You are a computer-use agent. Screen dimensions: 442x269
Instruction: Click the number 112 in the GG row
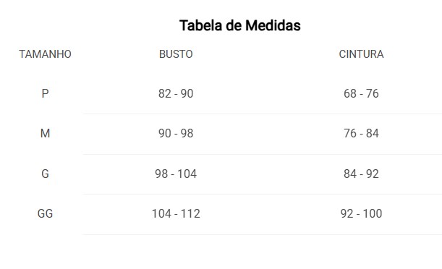tap(190, 213)
